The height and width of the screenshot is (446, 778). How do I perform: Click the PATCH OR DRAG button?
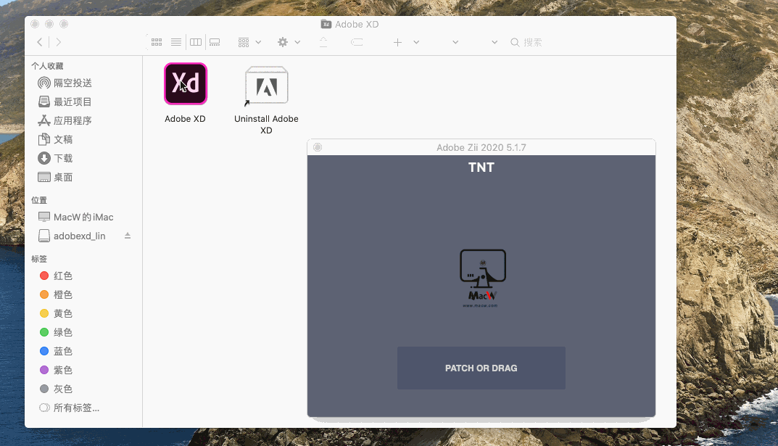(x=481, y=368)
